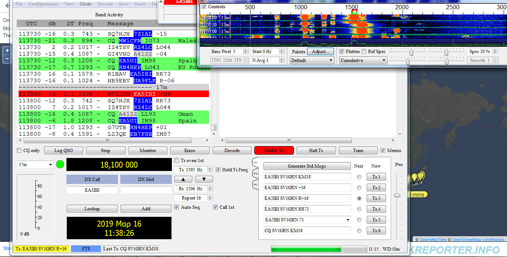Change Cumulative display mode via its dropdown
The image size is (507, 257).
363,60
